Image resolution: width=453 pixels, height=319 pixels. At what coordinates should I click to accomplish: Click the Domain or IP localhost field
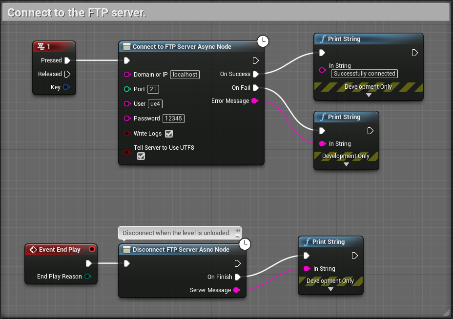coord(185,75)
